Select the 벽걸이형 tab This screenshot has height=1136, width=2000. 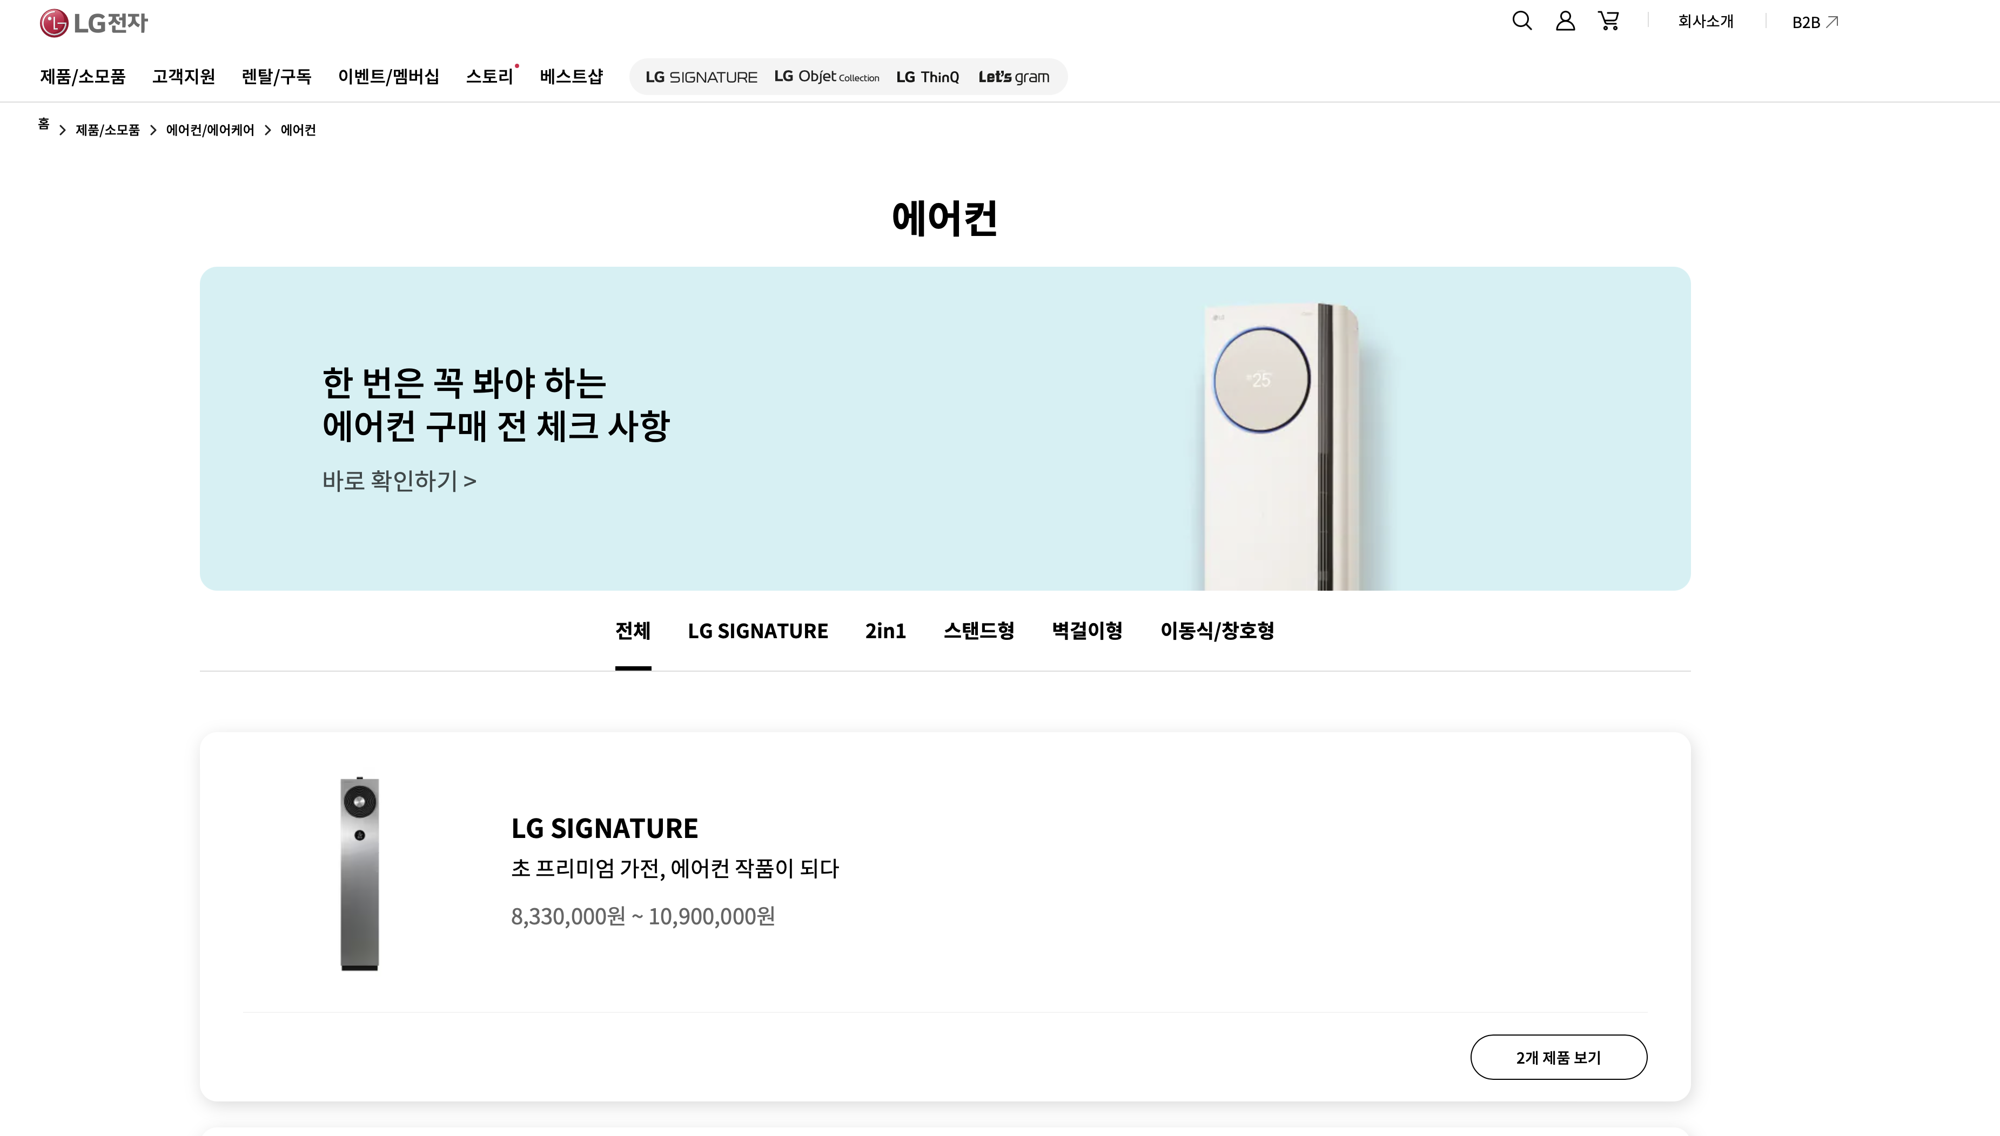(1086, 631)
